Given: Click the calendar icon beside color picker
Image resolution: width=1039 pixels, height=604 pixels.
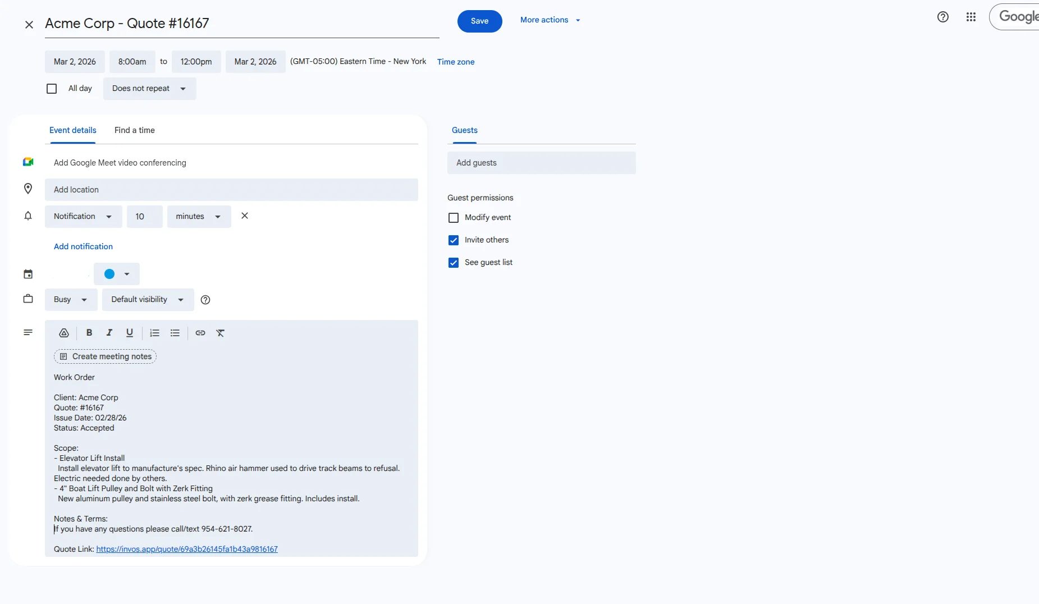Looking at the screenshot, I should 28,274.
